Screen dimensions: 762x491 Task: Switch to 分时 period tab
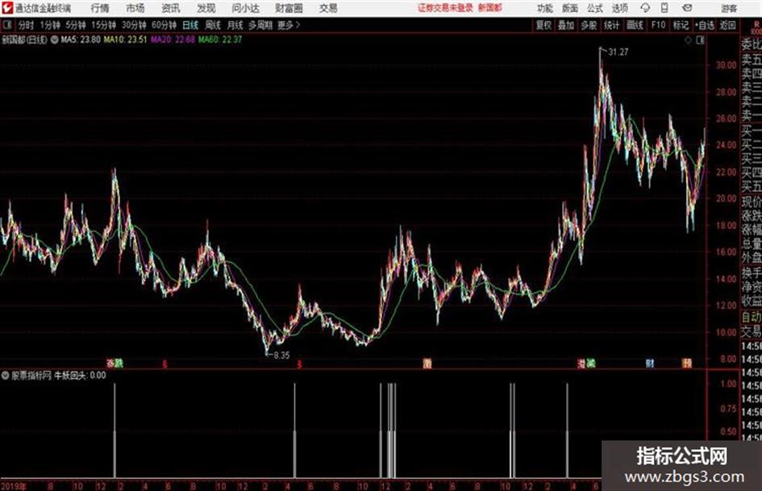pyautogui.click(x=26, y=25)
